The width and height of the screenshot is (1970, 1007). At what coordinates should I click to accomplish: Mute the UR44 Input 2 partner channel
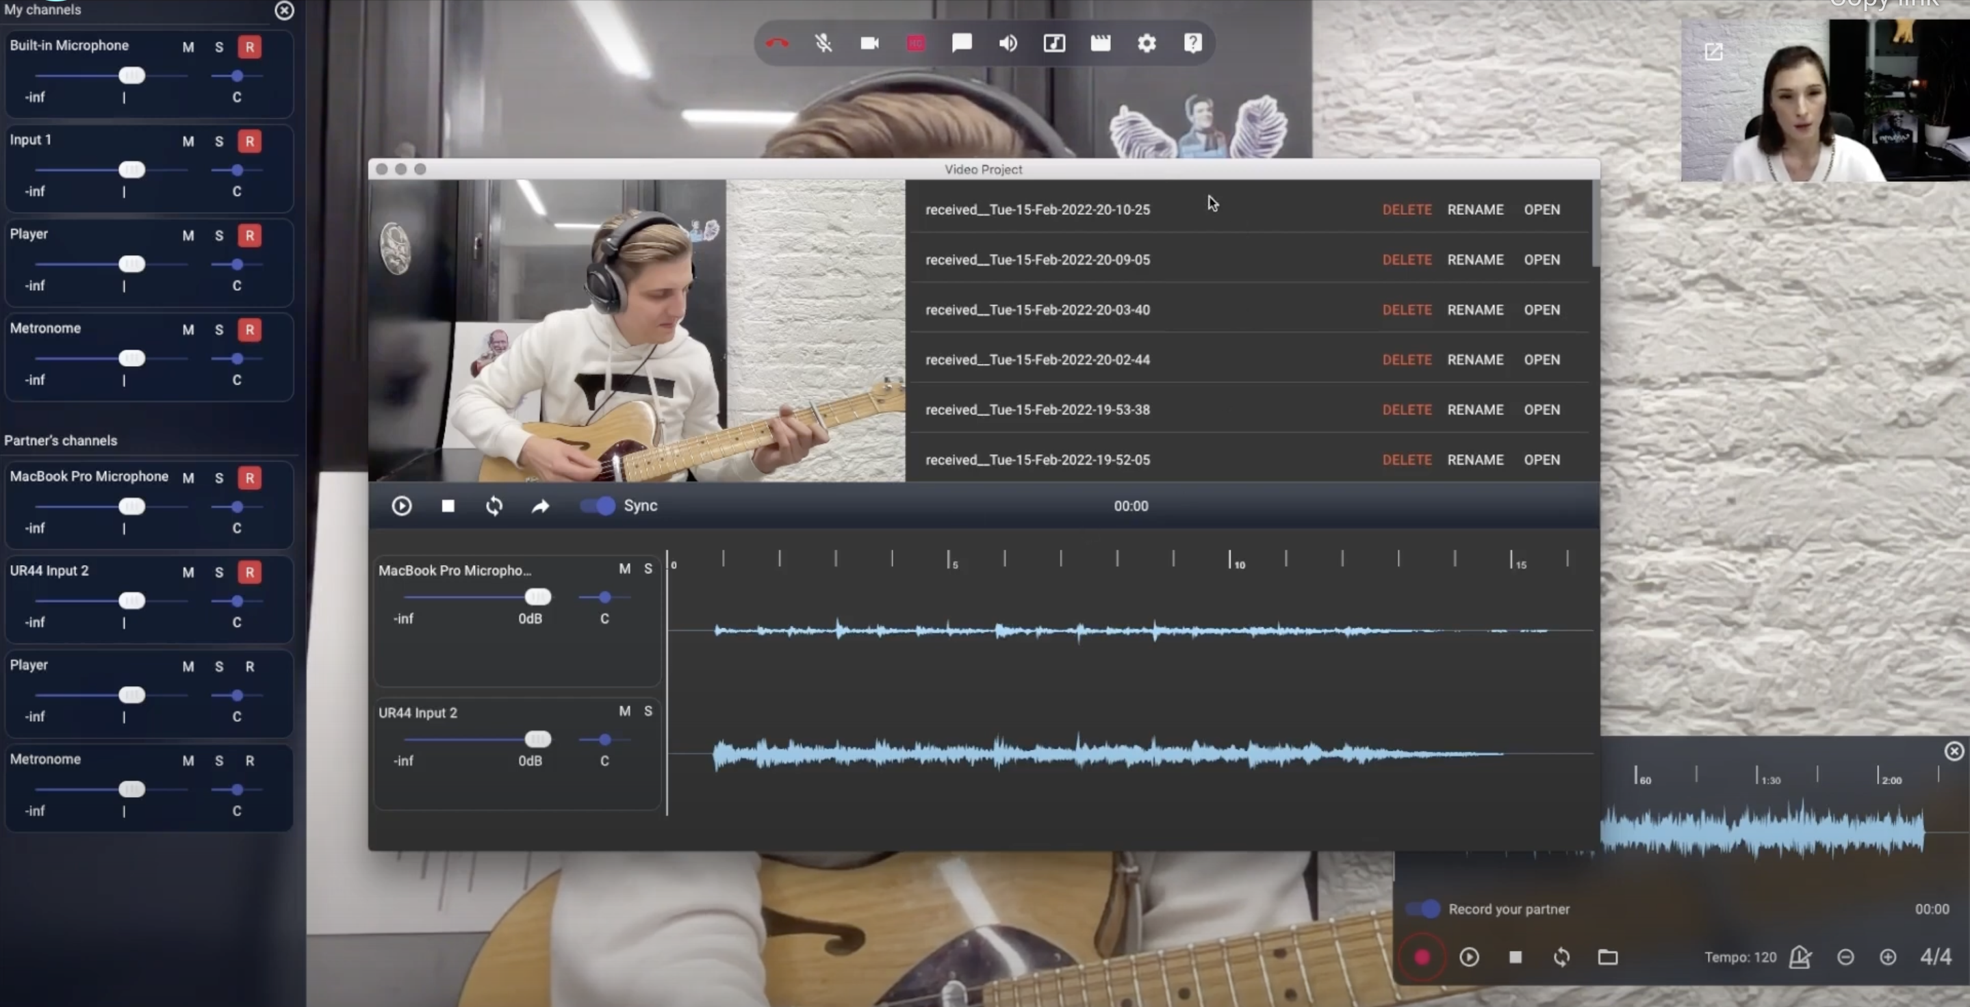click(188, 573)
